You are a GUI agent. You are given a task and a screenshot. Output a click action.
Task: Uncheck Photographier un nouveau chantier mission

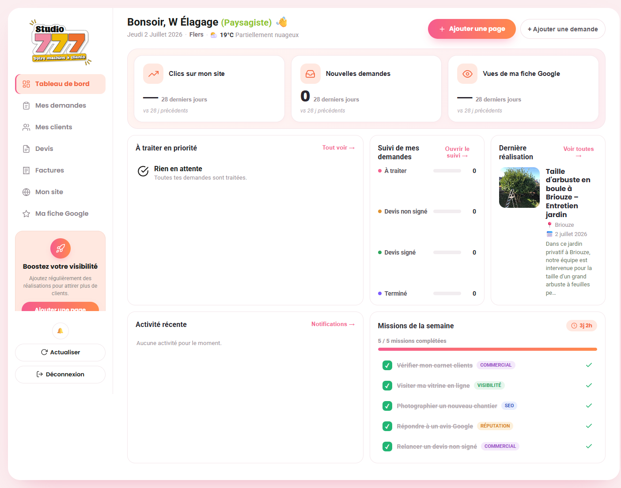click(x=387, y=406)
